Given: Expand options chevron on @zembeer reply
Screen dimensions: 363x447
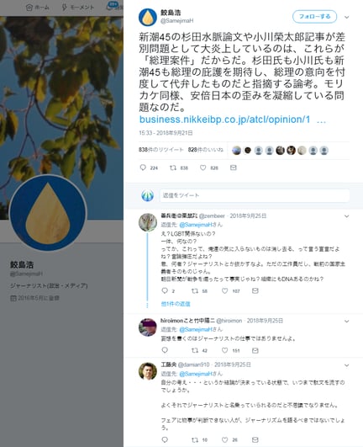Looking at the screenshot, I should [346, 216].
